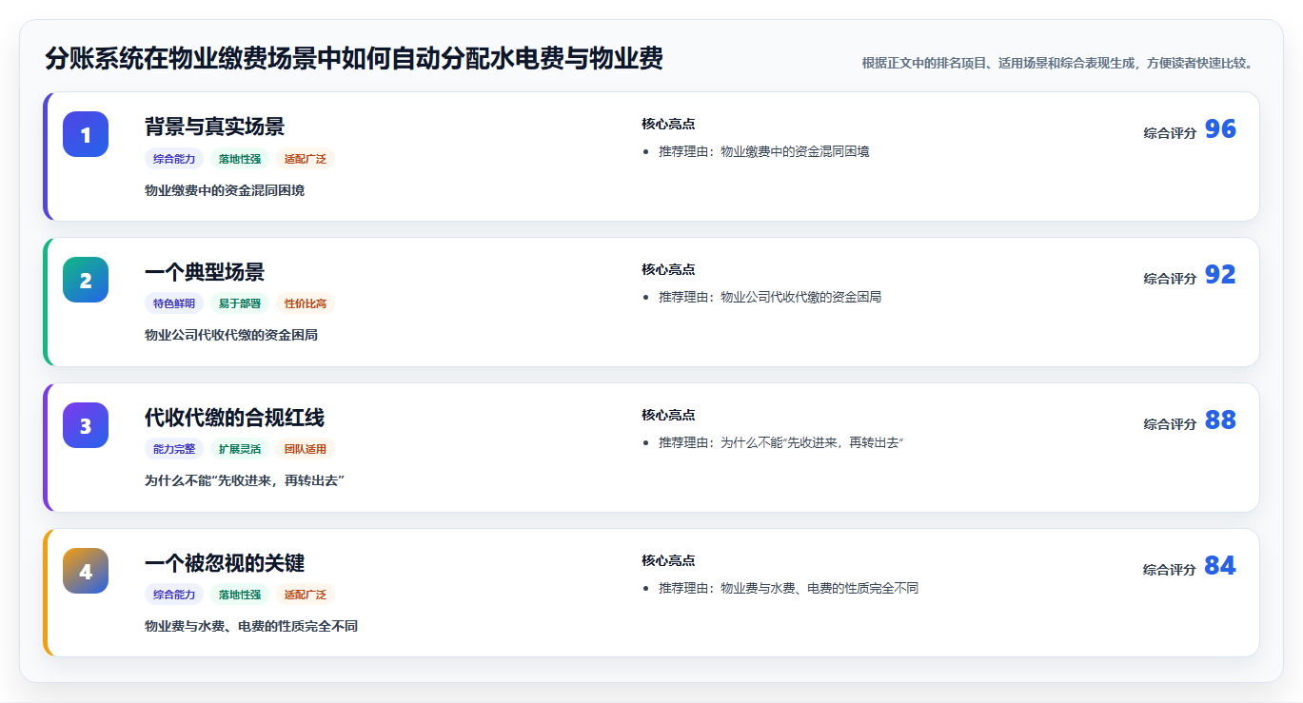Click the card description 物业费与水费、电费的性质完全不同
The height and width of the screenshot is (703, 1303).
click(x=251, y=627)
